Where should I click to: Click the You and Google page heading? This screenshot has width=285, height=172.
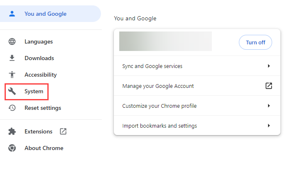(135, 18)
